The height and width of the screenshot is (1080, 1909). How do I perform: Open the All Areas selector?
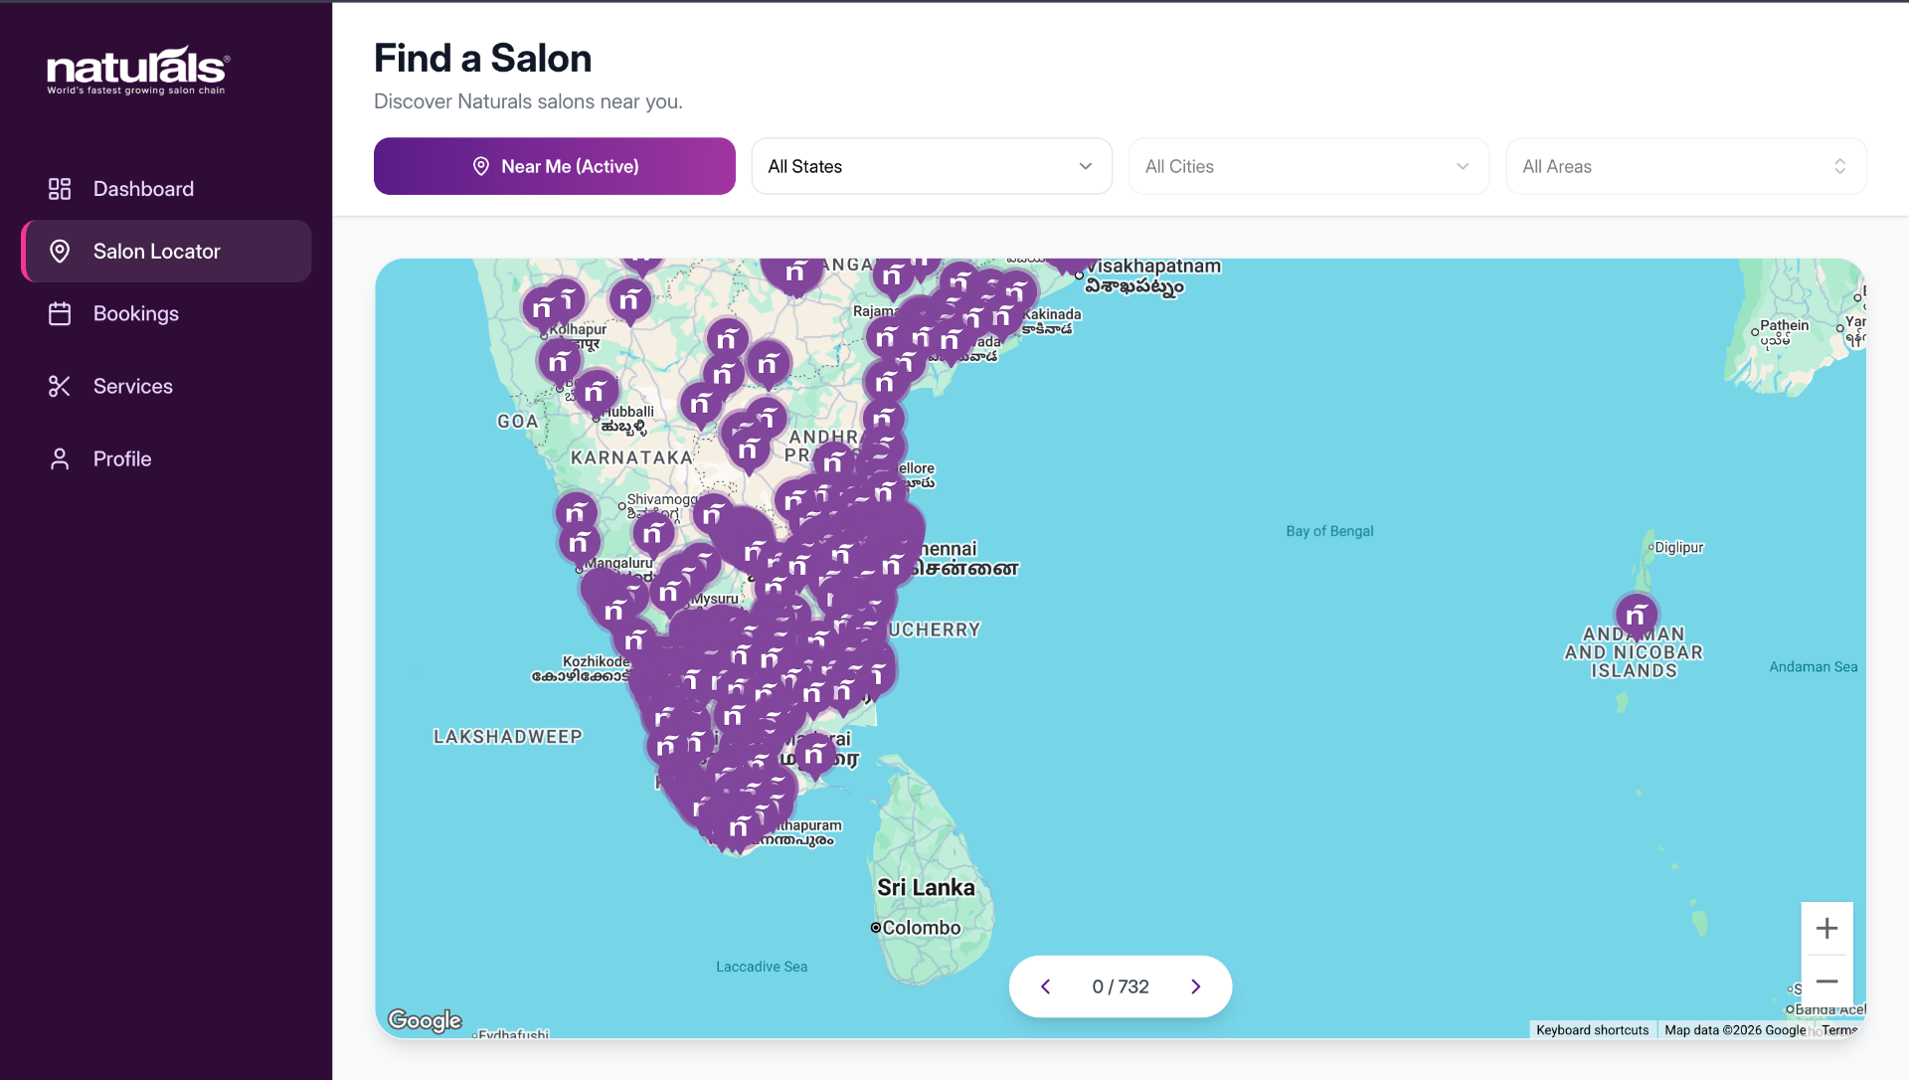pos(1685,166)
